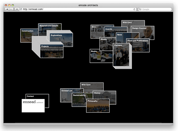
Task: Open the Philosophy card
Action: [x=98, y=106]
